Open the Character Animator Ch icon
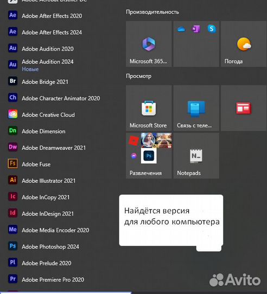Viewport: 267px width, 294px height. pyautogui.click(x=12, y=97)
